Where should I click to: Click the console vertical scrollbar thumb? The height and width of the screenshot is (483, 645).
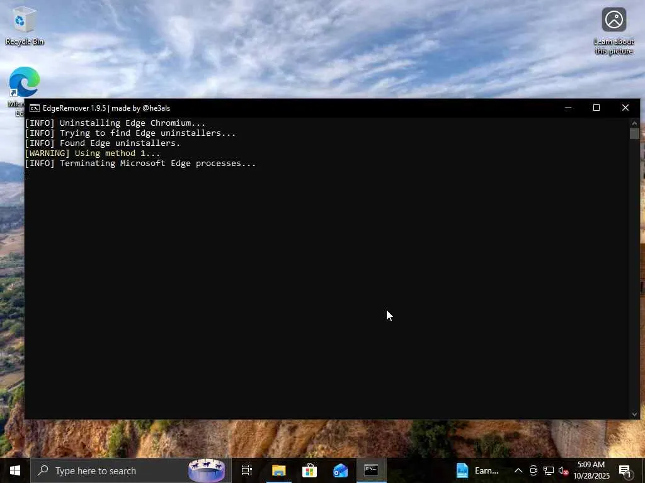[x=634, y=134]
